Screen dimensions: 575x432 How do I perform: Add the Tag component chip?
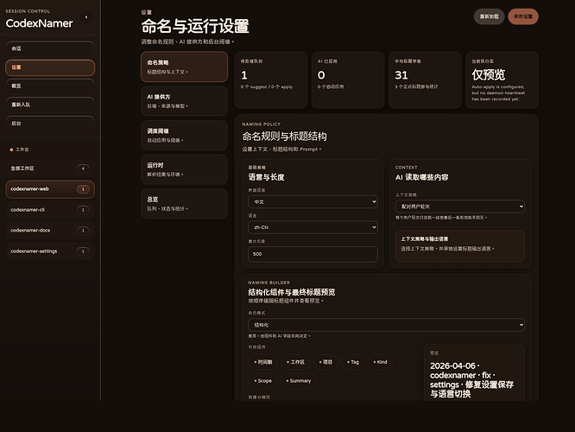[353, 362]
